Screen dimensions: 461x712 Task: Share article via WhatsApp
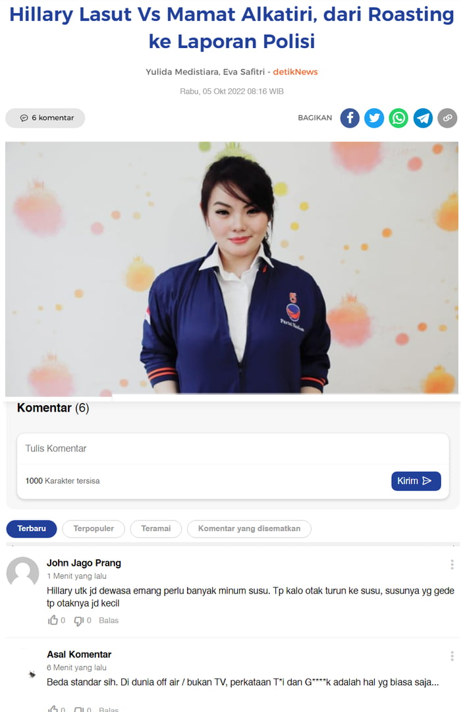pos(398,118)
